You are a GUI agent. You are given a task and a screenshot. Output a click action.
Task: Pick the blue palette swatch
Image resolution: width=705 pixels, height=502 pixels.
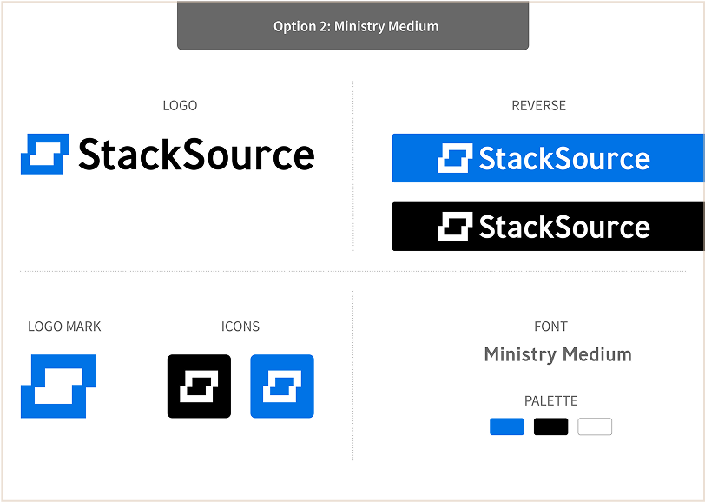click(507, 426)
